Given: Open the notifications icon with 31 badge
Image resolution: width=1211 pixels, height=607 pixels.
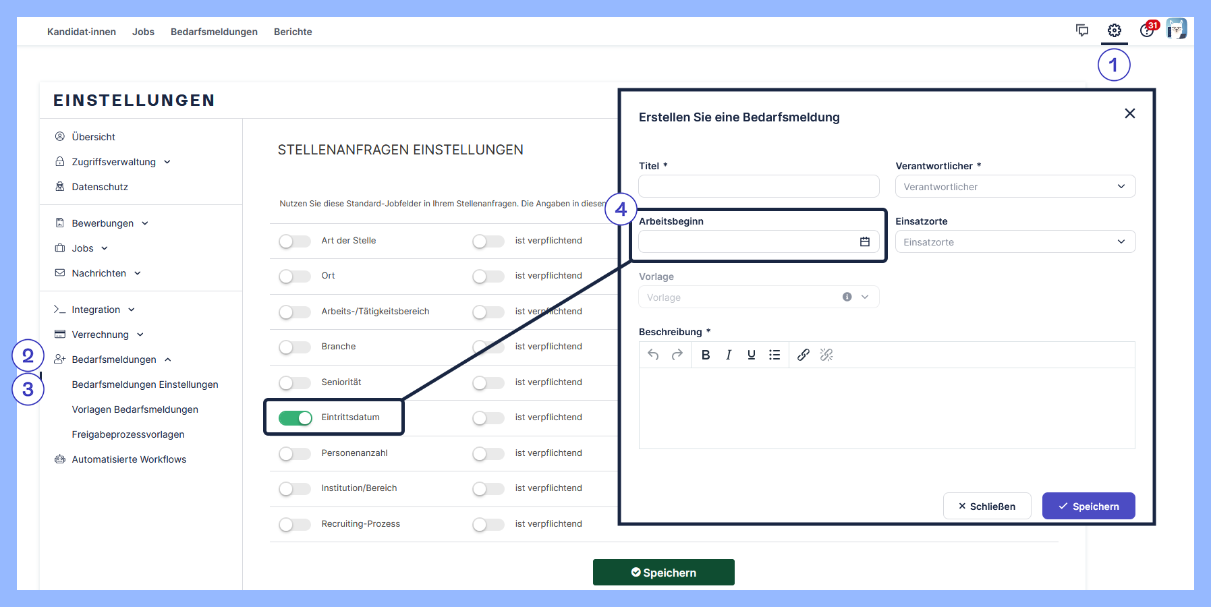Looking at the screenshot, I should click(x=1147, y=30).
